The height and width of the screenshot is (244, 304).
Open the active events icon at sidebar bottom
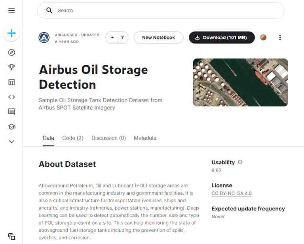[x=11, y=236]
